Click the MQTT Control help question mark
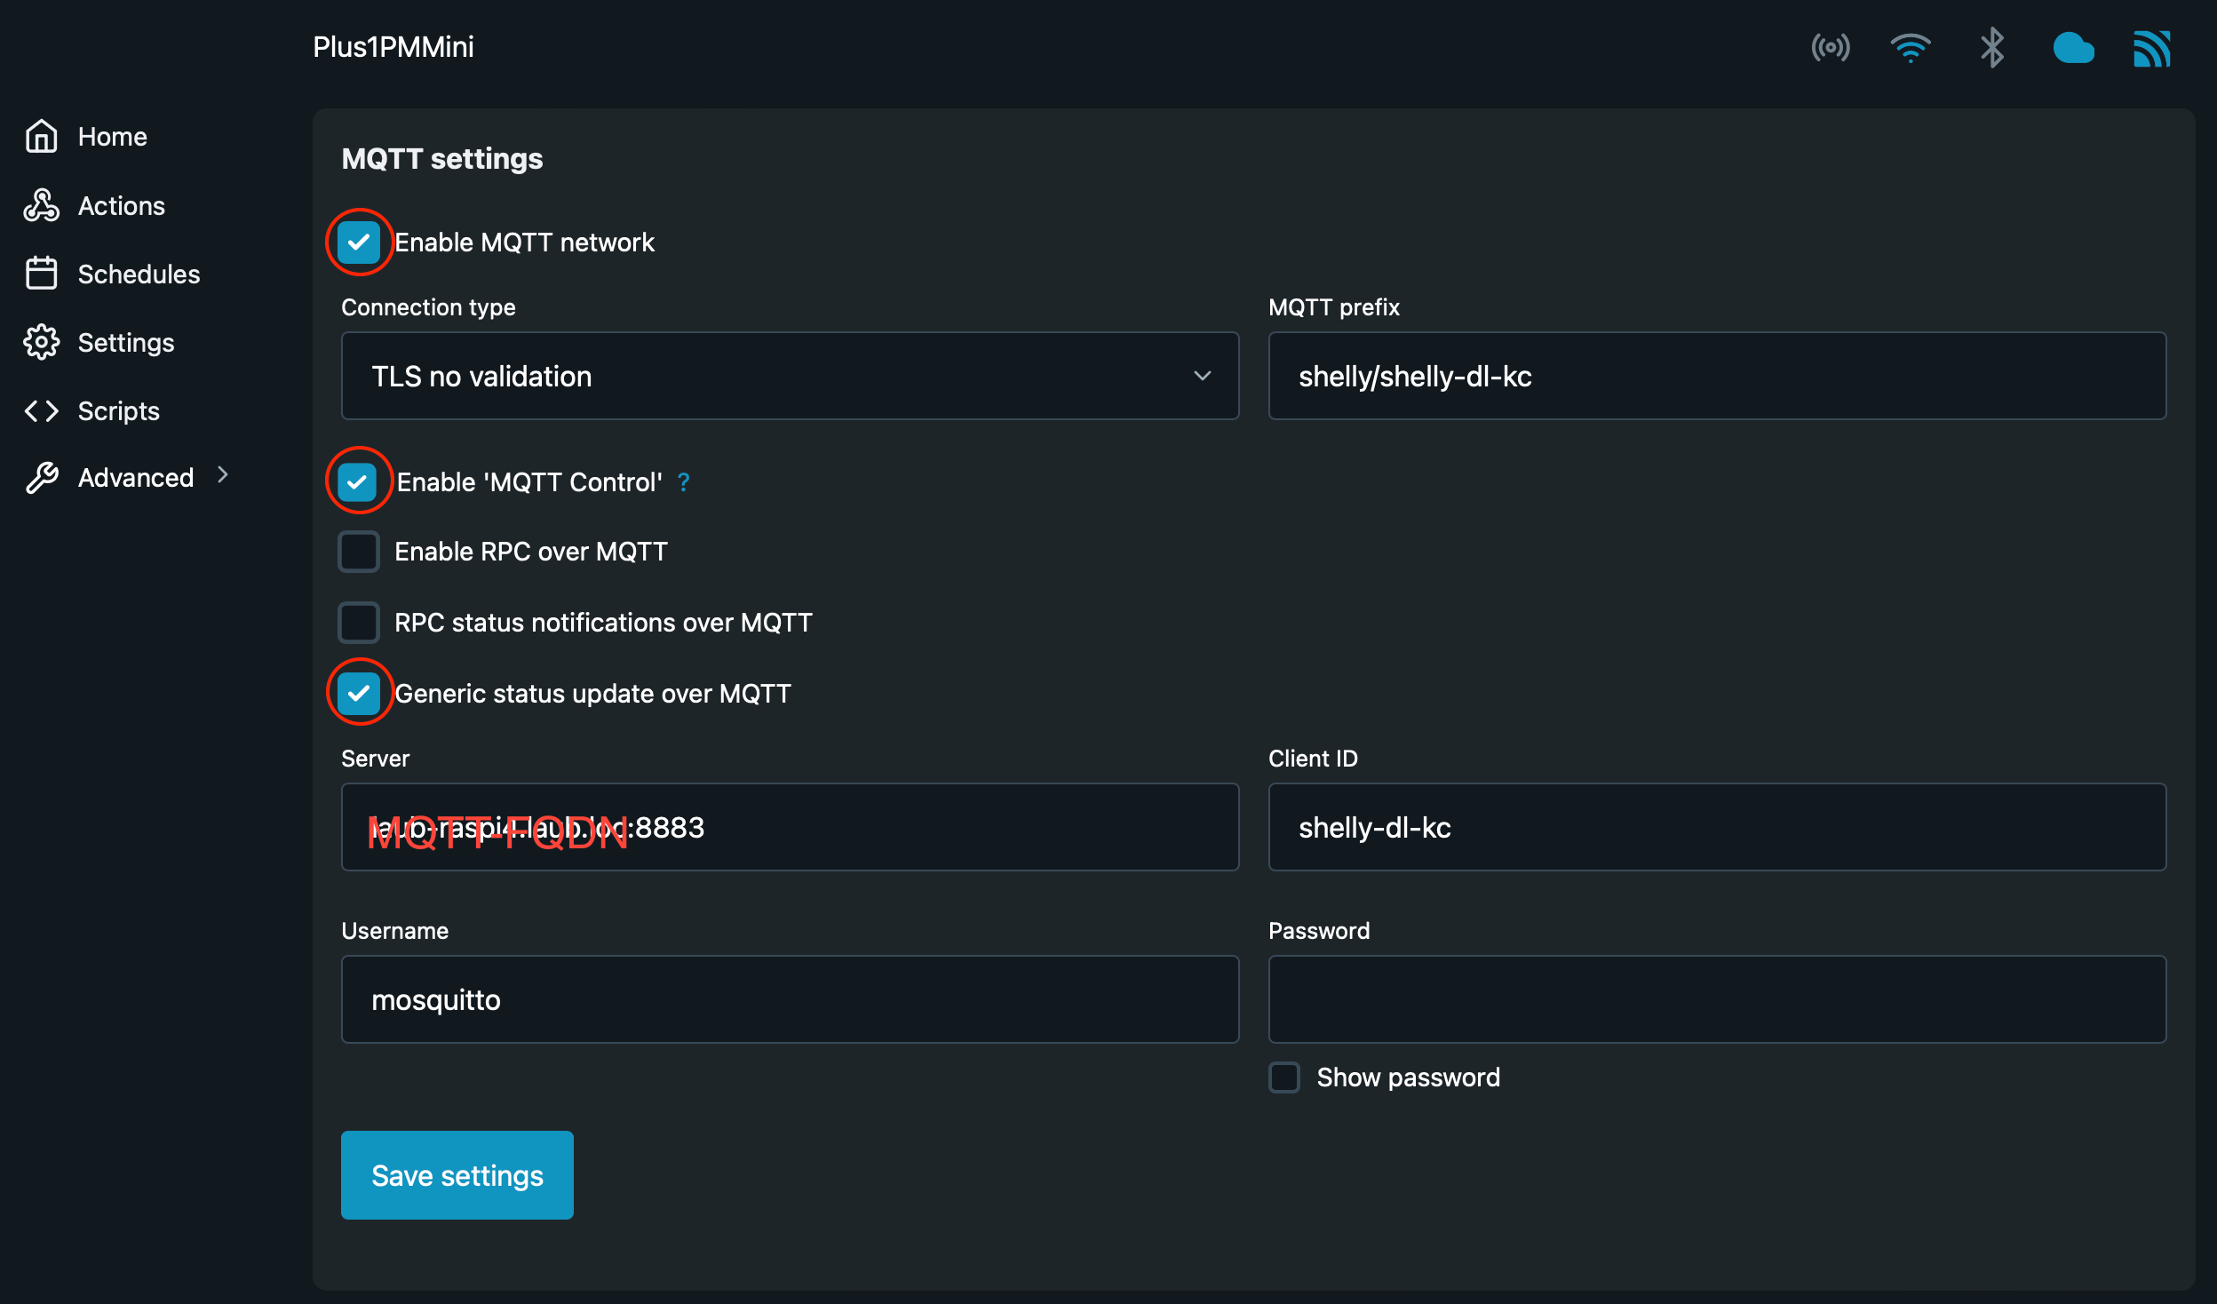2217x1304 pixels. coord(683,482)
